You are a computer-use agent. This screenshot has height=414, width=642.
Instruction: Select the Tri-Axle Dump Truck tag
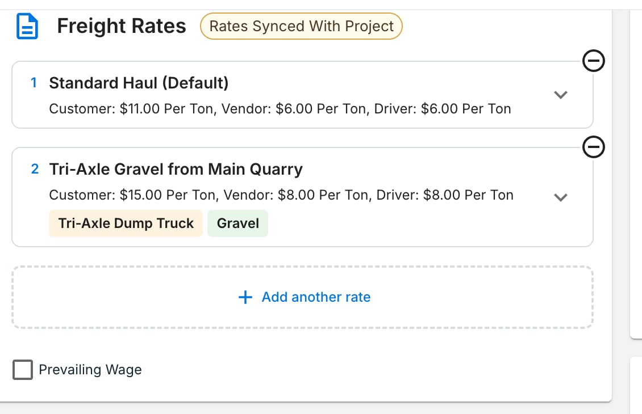coord(126,223)
